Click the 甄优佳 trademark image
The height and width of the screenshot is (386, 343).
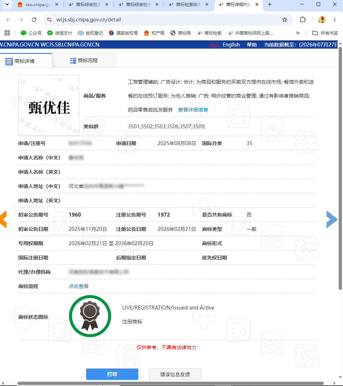click(49, 105)
